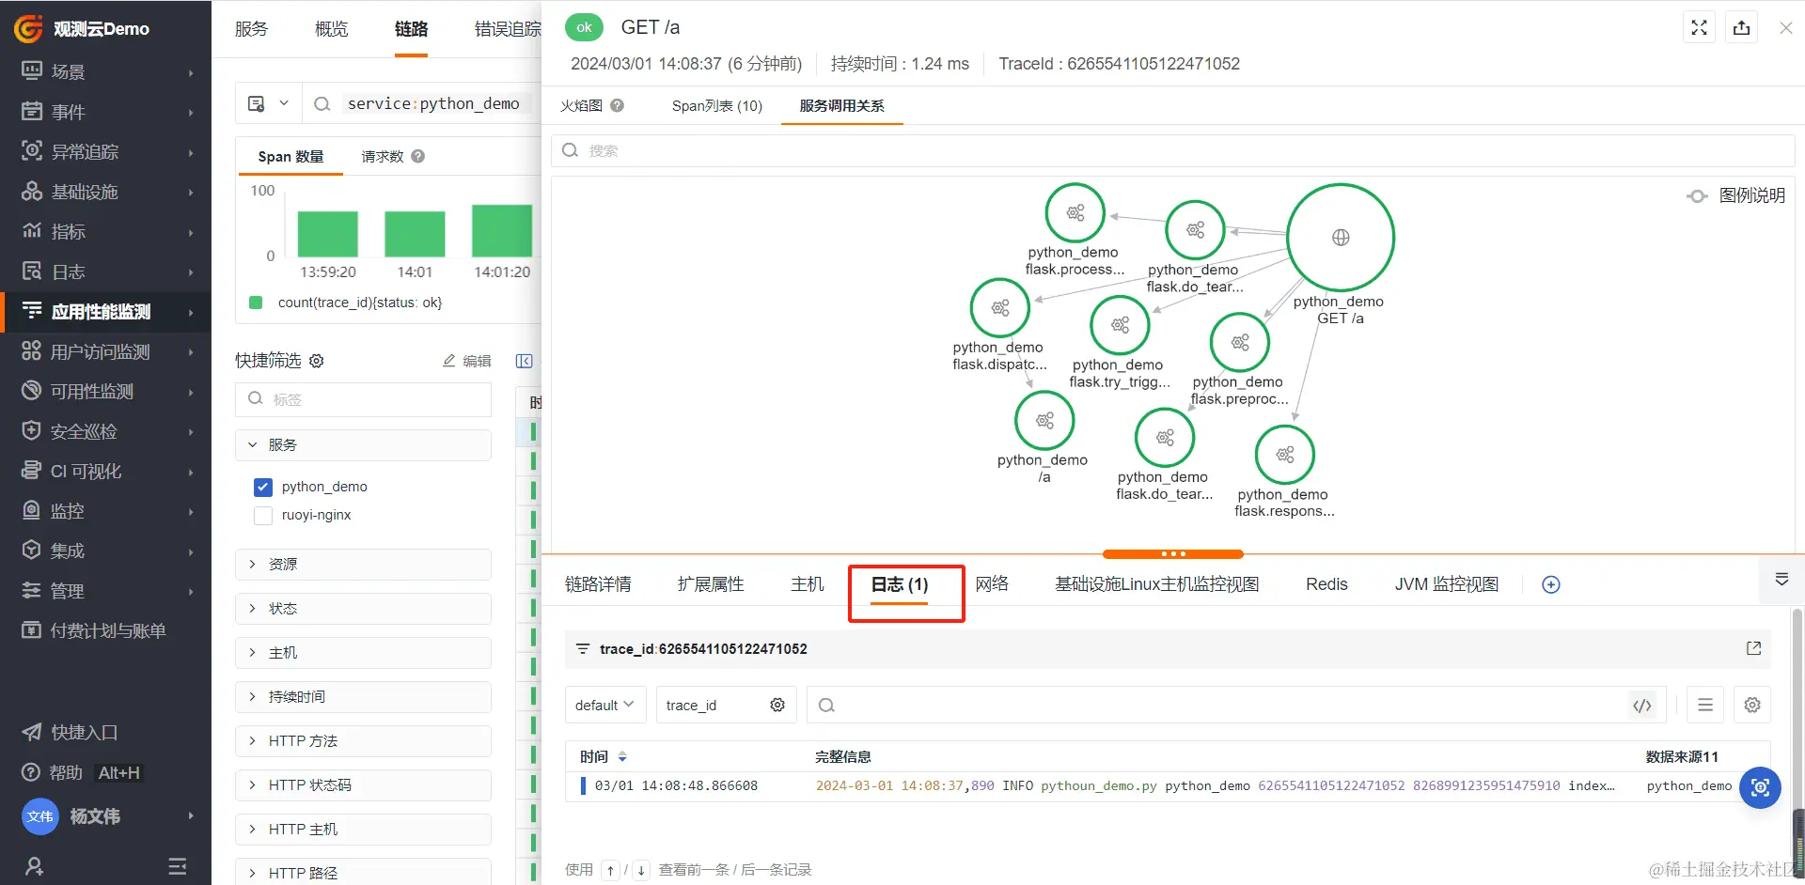Click the fullscreen expand icon
Viewport: 1805px width, 885px height.
tap(1699, 27)
